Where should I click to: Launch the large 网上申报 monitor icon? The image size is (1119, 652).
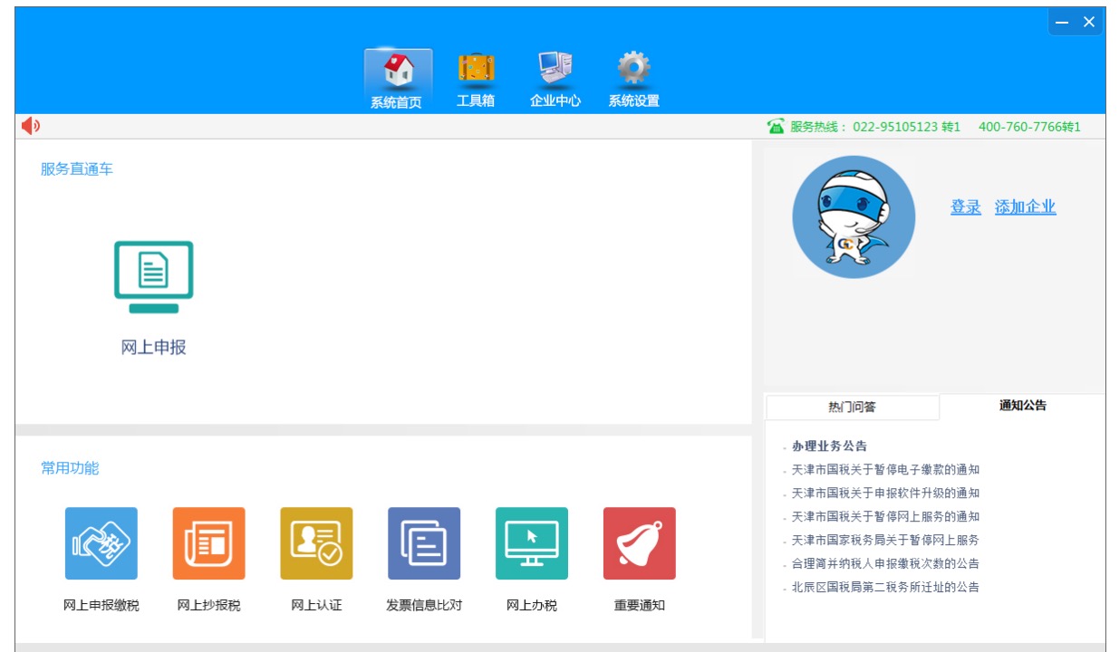[x=153, y=277]
